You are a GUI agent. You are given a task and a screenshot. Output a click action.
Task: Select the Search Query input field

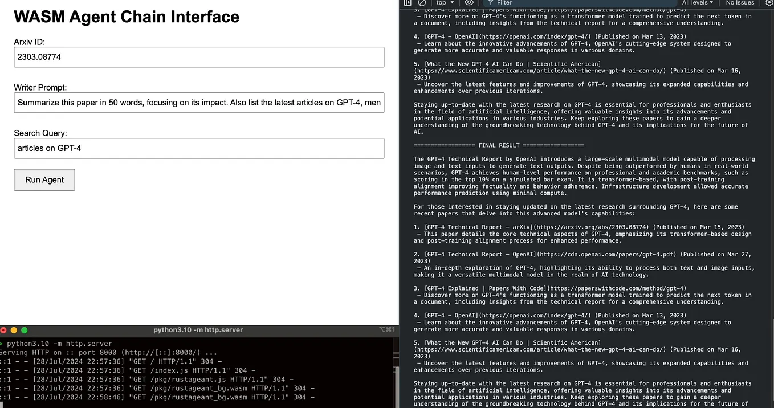[x=198, y=148]
